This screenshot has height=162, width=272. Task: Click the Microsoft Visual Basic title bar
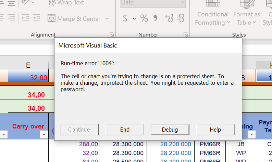click(x=148, y=45)
